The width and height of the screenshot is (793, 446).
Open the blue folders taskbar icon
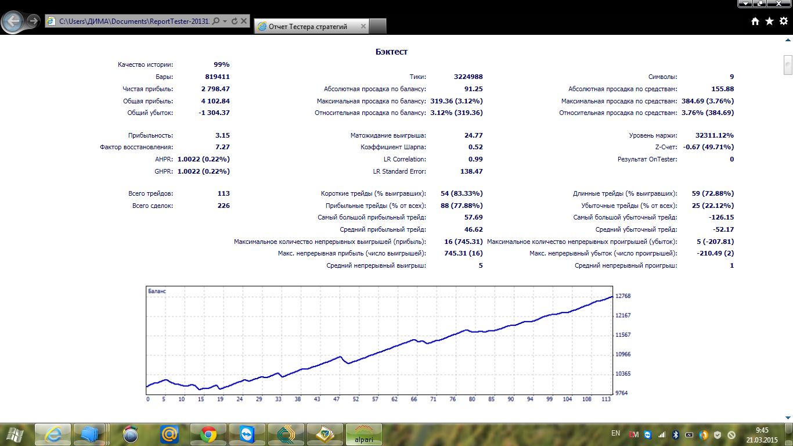pos(90,434)
